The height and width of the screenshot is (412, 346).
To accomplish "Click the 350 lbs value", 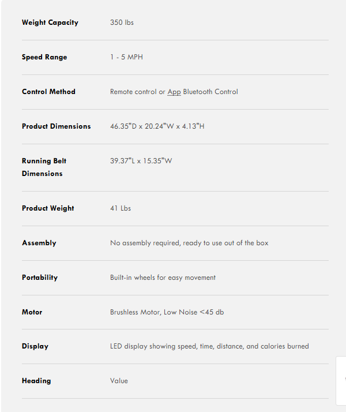I will tap(122, 23).
